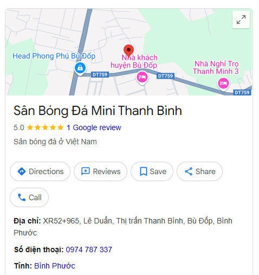
Task: Select Nhà khách huyện Bù Đốp hotel marker
Action: point(142,77)
